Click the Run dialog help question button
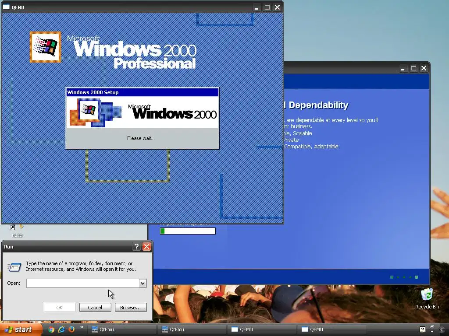The height and width of the screenshot is (336, 449). coord(136,247)
